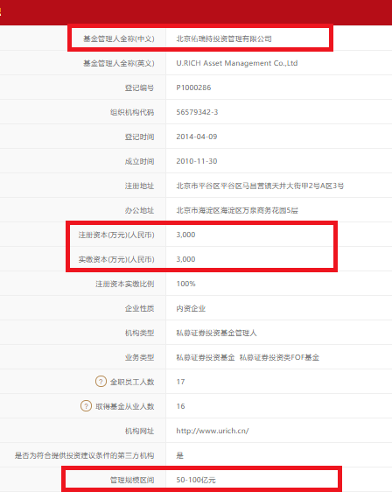Click the founding date 2010-11-30

click(197, 161)
